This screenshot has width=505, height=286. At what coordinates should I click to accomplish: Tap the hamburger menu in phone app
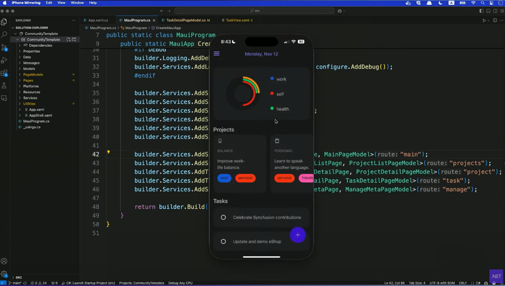216,54
